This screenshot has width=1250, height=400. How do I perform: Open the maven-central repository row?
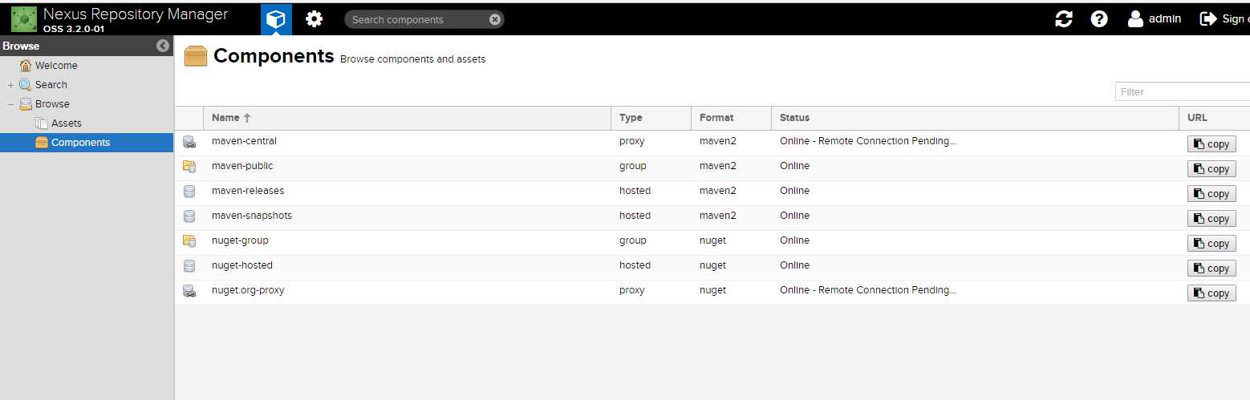[712, 143]
